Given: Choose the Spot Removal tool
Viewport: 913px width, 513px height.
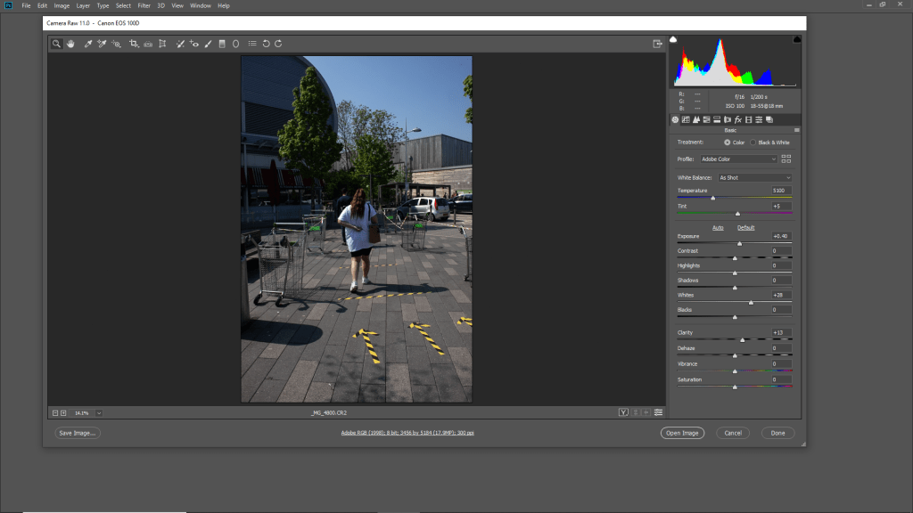Looking at the screenshot, I should point(179,43).
